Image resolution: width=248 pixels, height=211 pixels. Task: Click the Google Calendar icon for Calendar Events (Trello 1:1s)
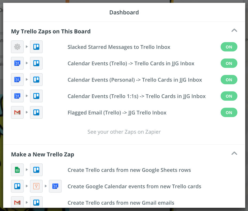(17, 96)
